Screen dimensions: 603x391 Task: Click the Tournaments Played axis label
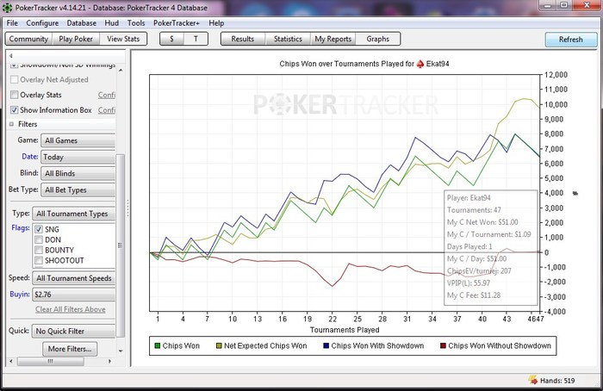tap(345, 330)
